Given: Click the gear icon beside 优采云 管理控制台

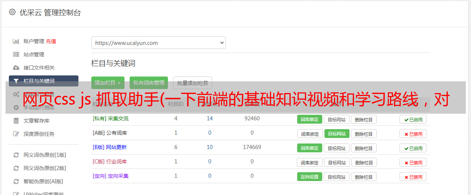Looking at the screenshot, I should click(x=12, y=12).
